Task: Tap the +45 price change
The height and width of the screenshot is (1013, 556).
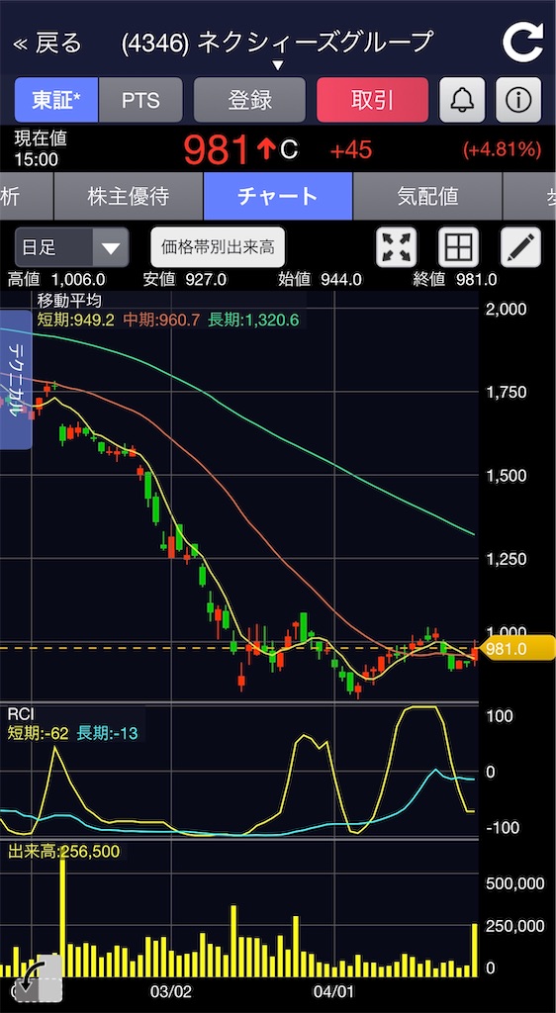Action: [x=350, y=150]
